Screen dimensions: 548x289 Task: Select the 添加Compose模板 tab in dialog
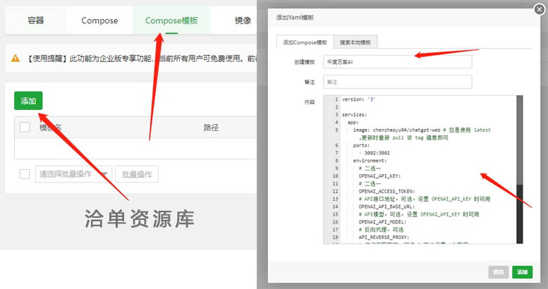(x=305, y=42)
